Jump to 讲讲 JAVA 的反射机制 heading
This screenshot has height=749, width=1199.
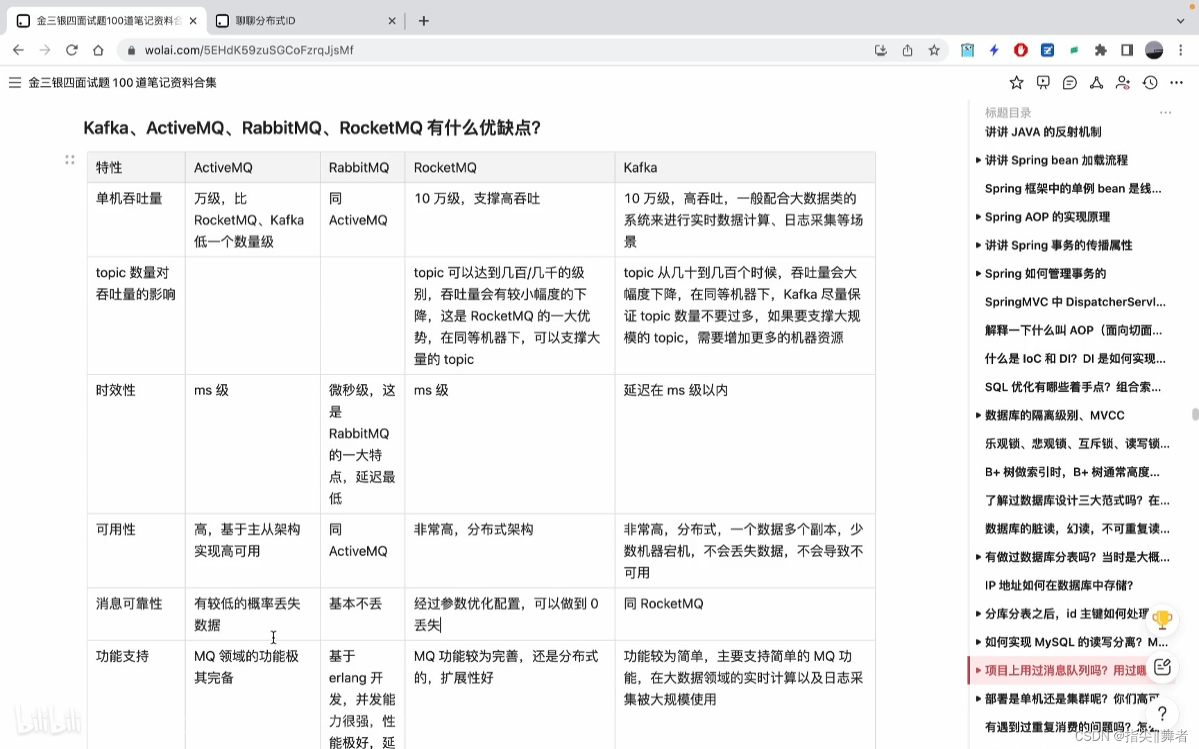1043,132
